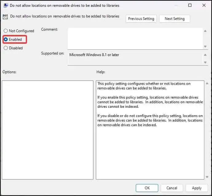
Task: Click the Apply button
Action: [x=197, y=188]
